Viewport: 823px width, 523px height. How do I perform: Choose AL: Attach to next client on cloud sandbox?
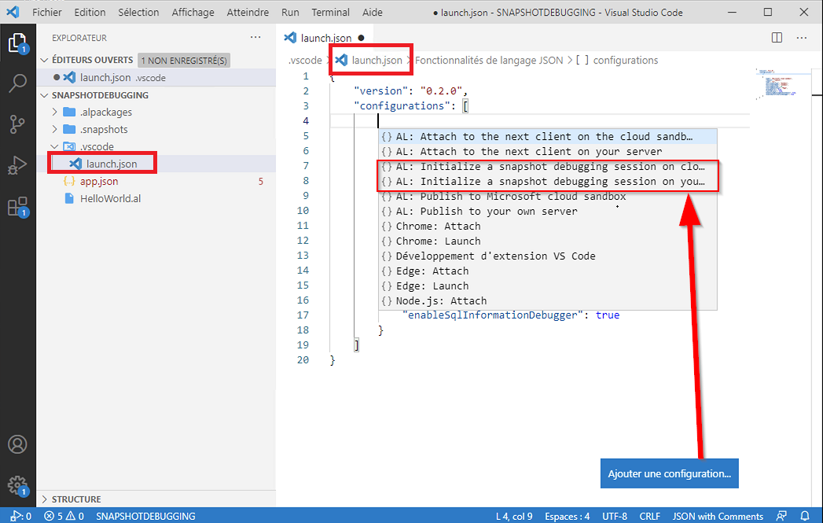[547, 137]
